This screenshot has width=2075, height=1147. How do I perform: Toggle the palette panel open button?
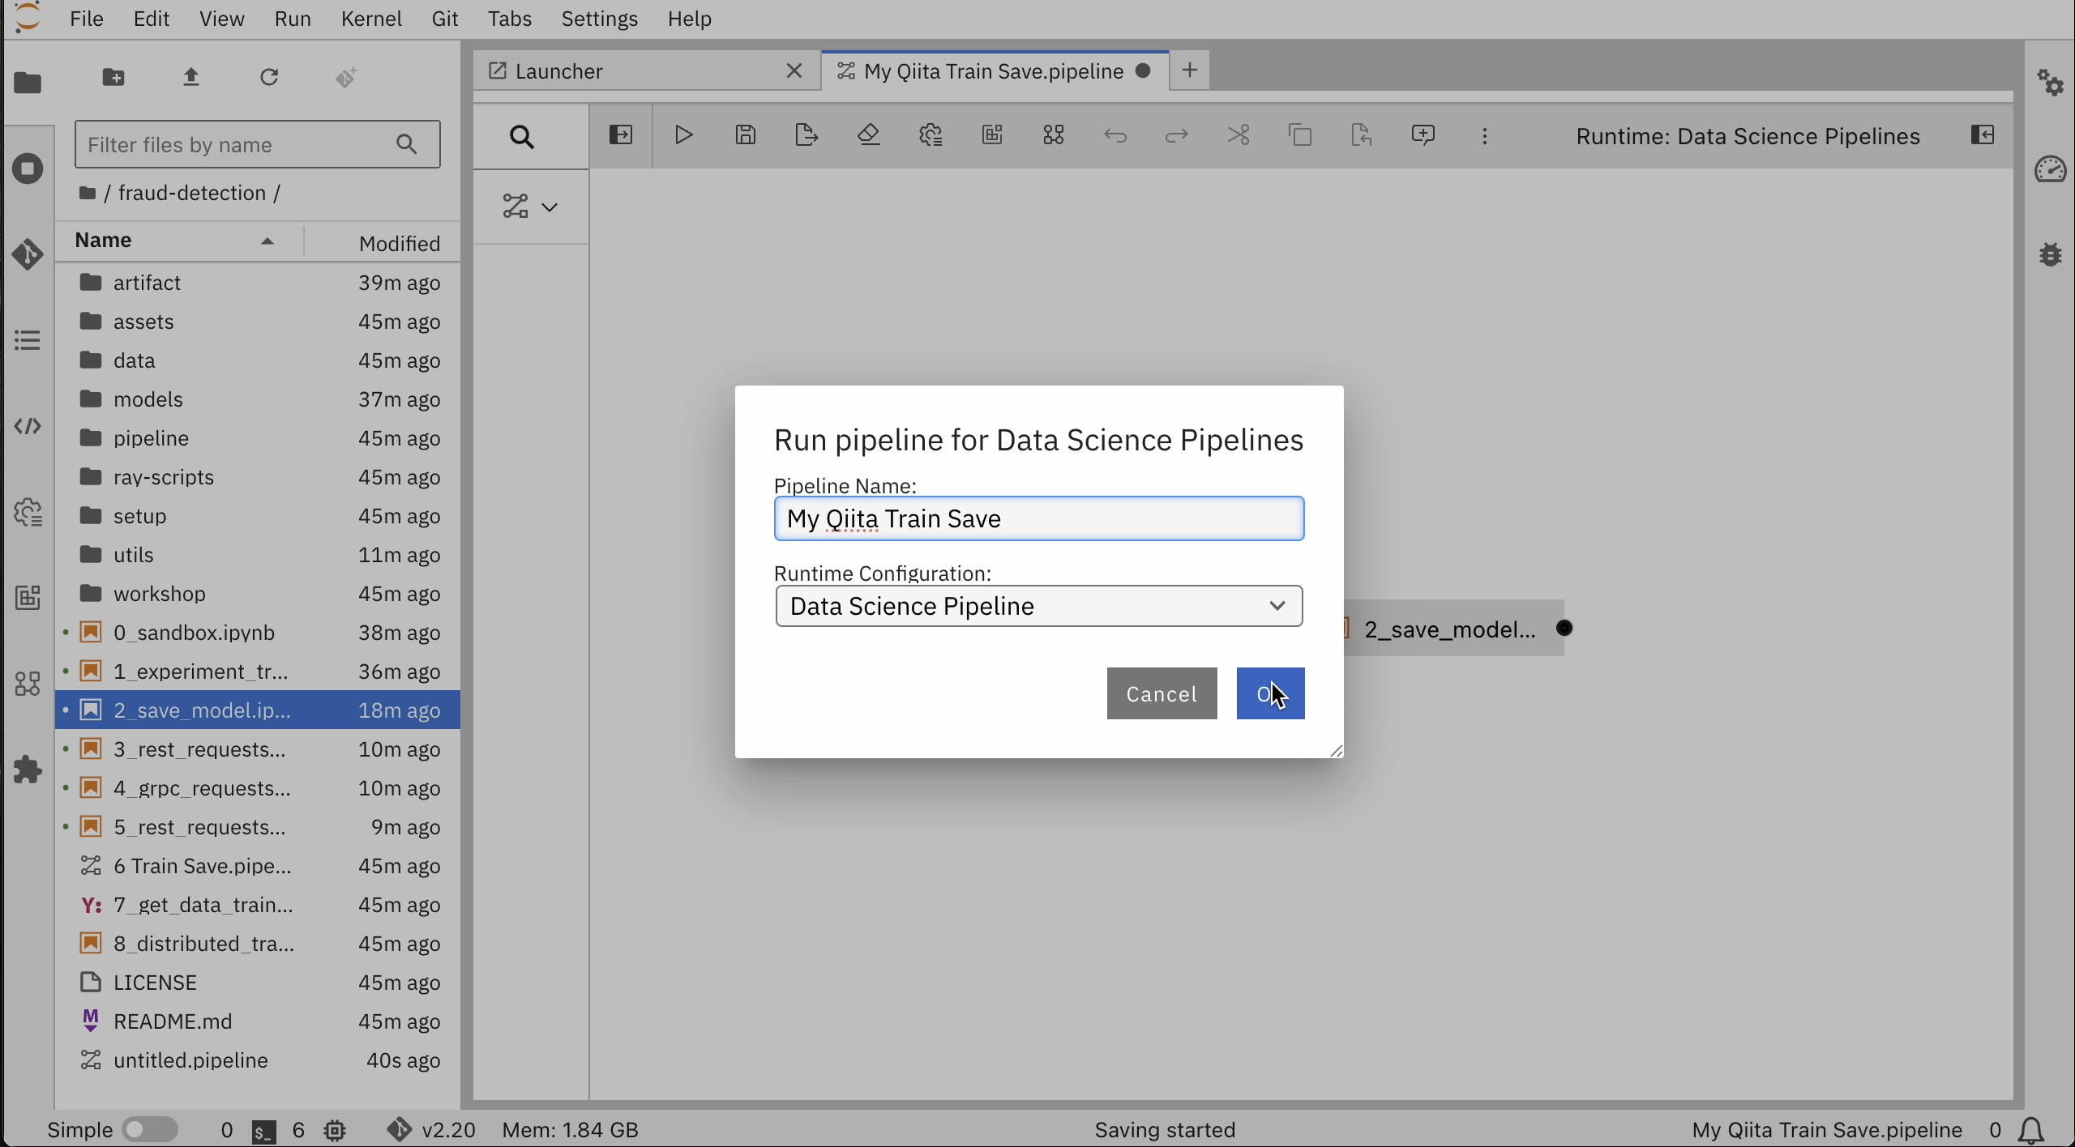621,135
